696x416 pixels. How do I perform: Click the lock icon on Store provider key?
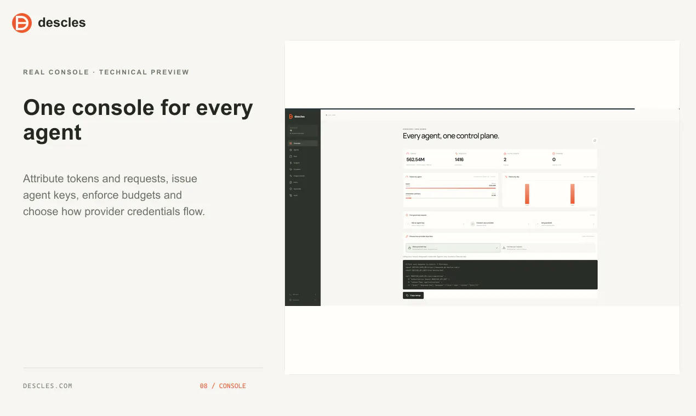pos(409,248)
